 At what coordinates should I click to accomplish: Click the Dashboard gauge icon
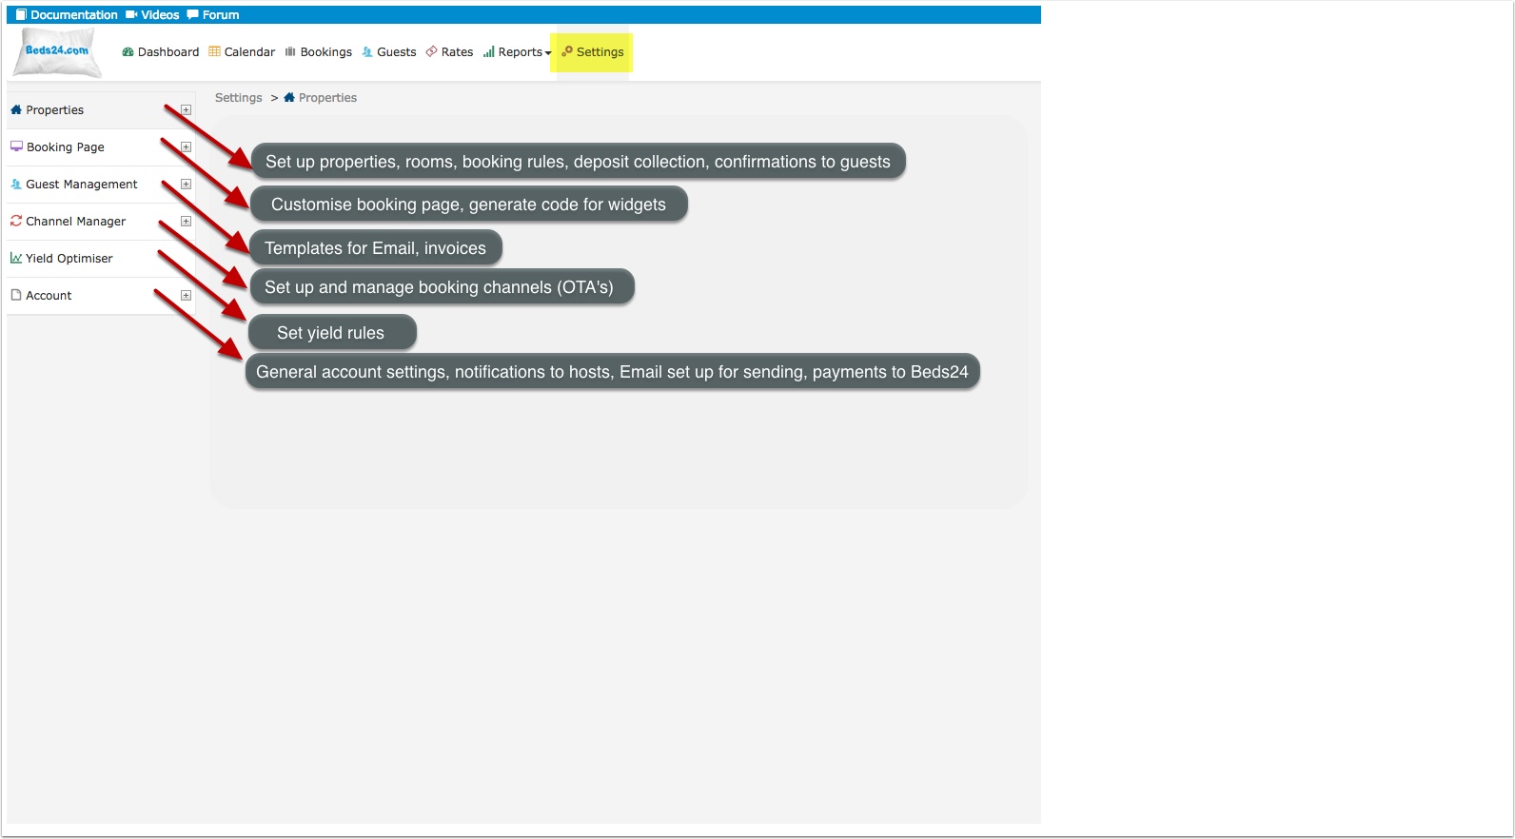click(128, 52)
